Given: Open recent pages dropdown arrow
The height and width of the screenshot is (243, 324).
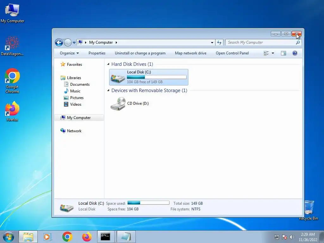Looking at the screenshot, I should 74,43.
